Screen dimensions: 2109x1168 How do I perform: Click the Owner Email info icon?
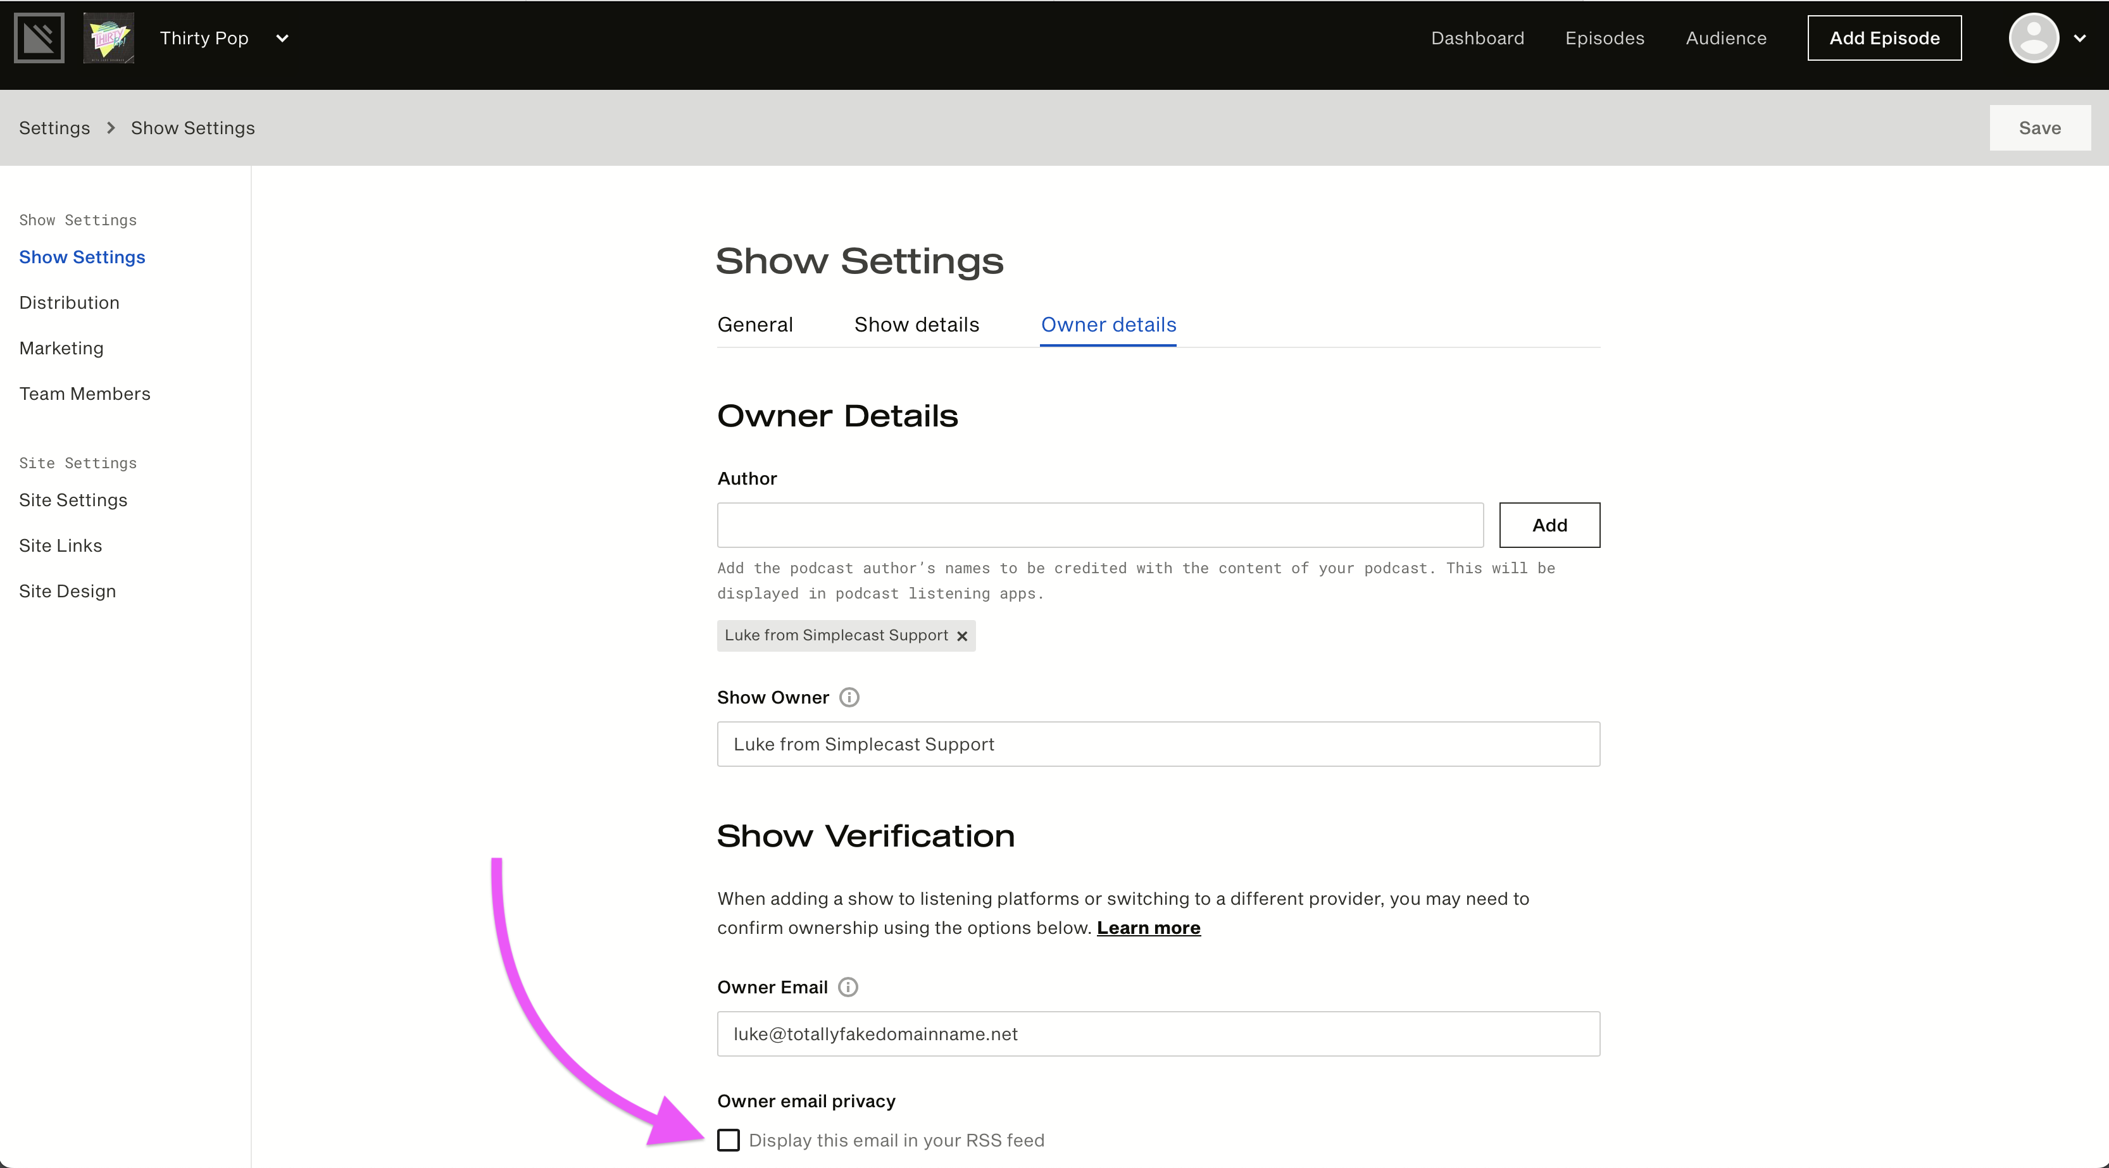848,987
